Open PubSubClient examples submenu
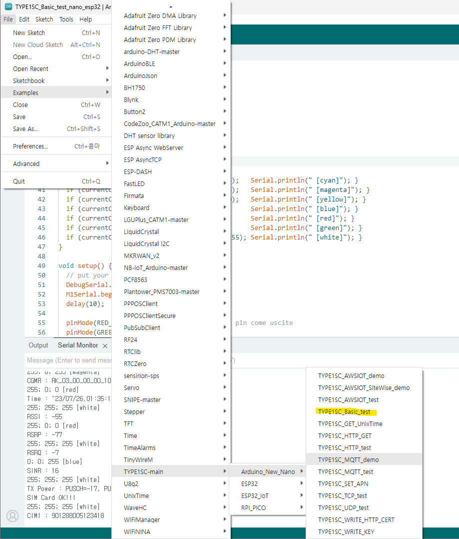Image resolution: width=459 pixels, height=539 pixels. pos(171,328)
